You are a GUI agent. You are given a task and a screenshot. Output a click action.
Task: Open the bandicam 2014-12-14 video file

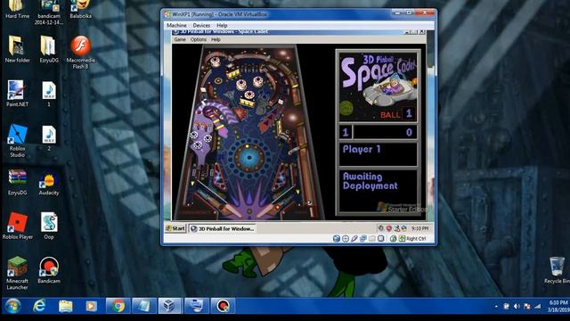click(49, 12)
